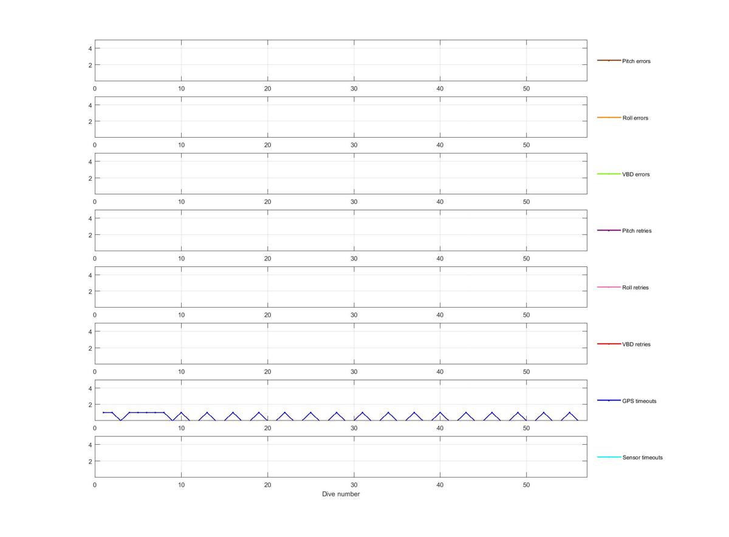729x537 pixels.
Task: Click the GPS timeouts peak at dive 40
Action: coord(440,413)
